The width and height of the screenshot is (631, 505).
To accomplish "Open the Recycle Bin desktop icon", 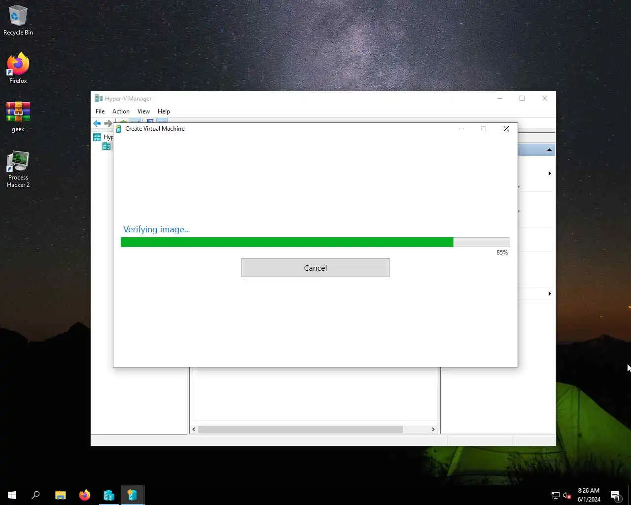I will click(18, 20).
